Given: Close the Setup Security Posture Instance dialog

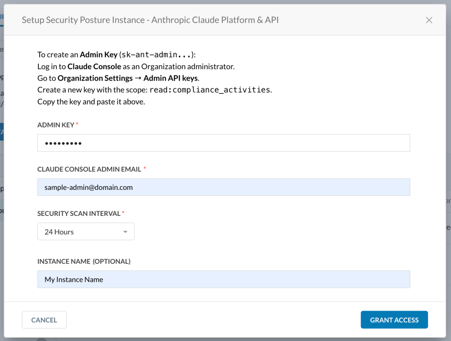Looking at the screenshot, I should pos(429,20).
